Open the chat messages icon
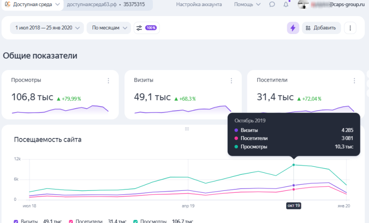The height and width of the screenshot is (223, 369). click(272, 5)
